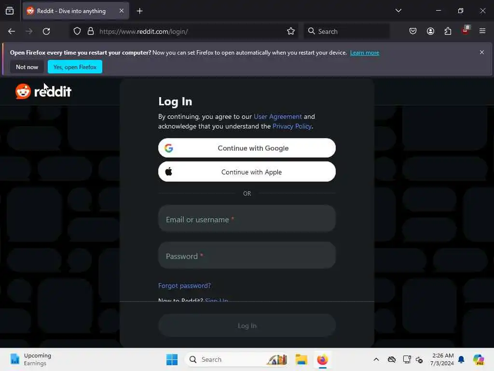Open the User Agreement link
Viewport: 494px width, 371px height.
[x=277, y=116]
